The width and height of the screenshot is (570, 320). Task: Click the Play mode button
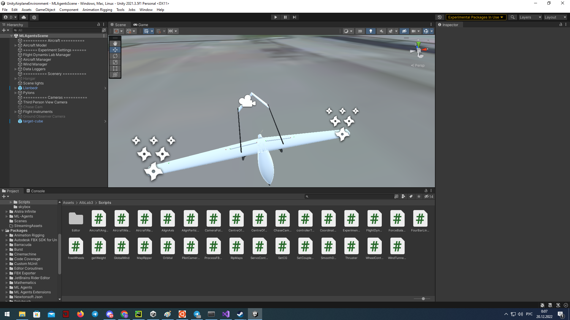coord(276,17)
